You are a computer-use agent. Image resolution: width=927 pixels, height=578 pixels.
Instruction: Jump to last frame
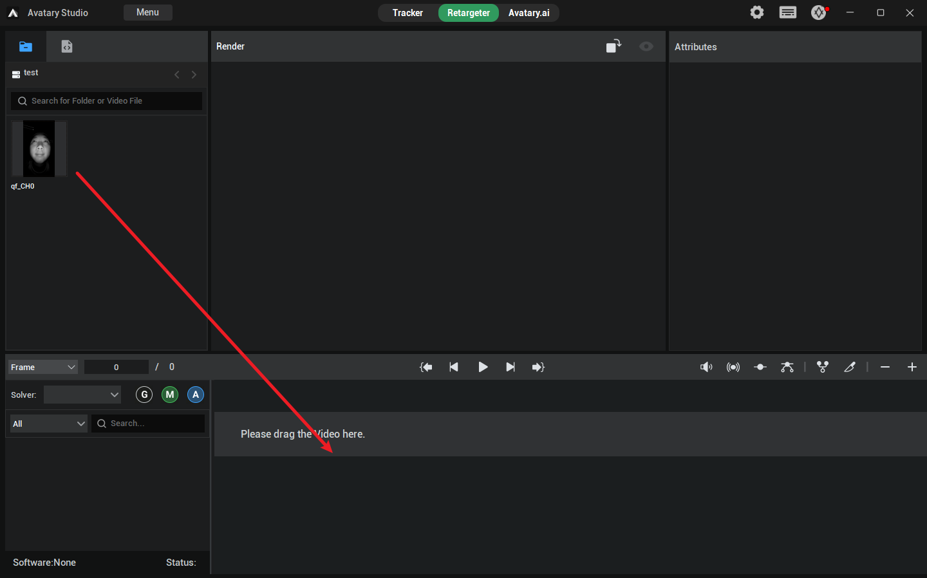[x=538, y=367]
